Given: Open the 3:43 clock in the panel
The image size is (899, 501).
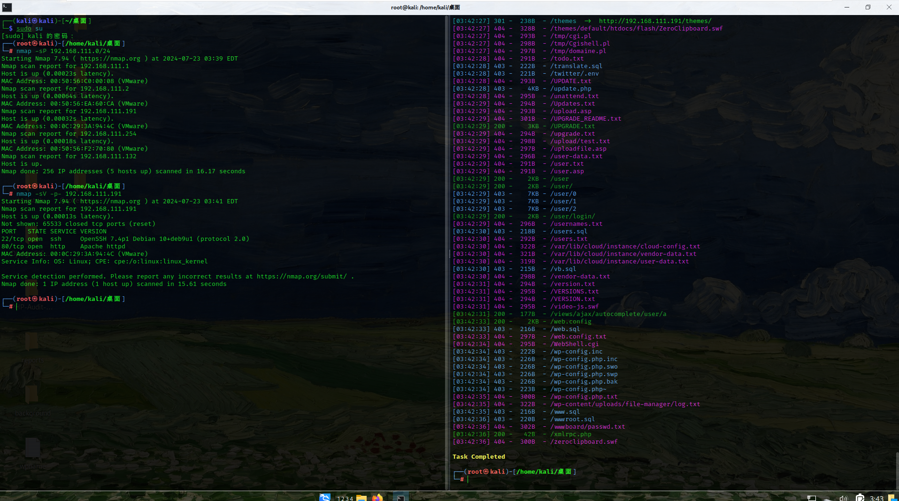Looking at the screenshot, I should 876,498.
